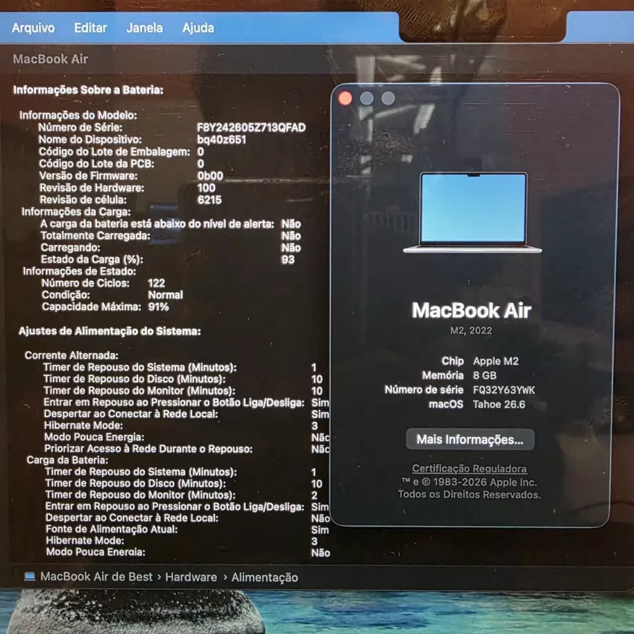Viewport: 634px width, 634px height.
Task: Click the Corrente Alternada label
Action: (72, 356)
